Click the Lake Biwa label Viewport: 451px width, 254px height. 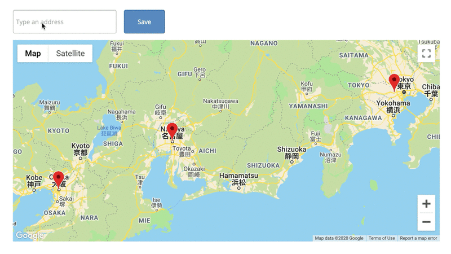pos(109,130)
